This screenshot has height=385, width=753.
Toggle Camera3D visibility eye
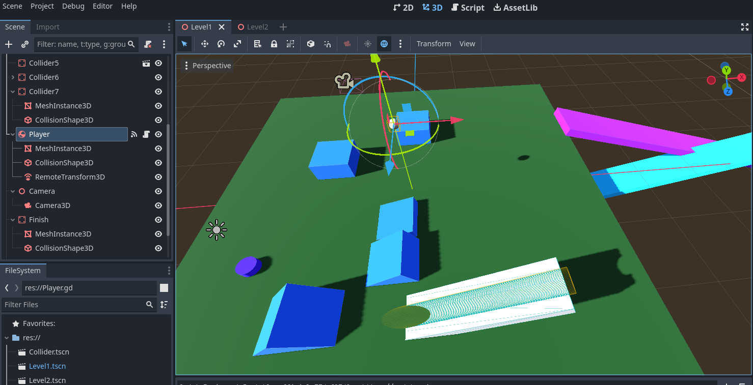click(x=158, y=205)
